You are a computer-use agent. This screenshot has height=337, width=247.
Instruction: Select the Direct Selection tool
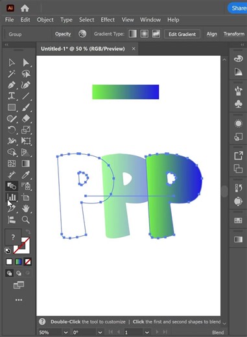26,63
